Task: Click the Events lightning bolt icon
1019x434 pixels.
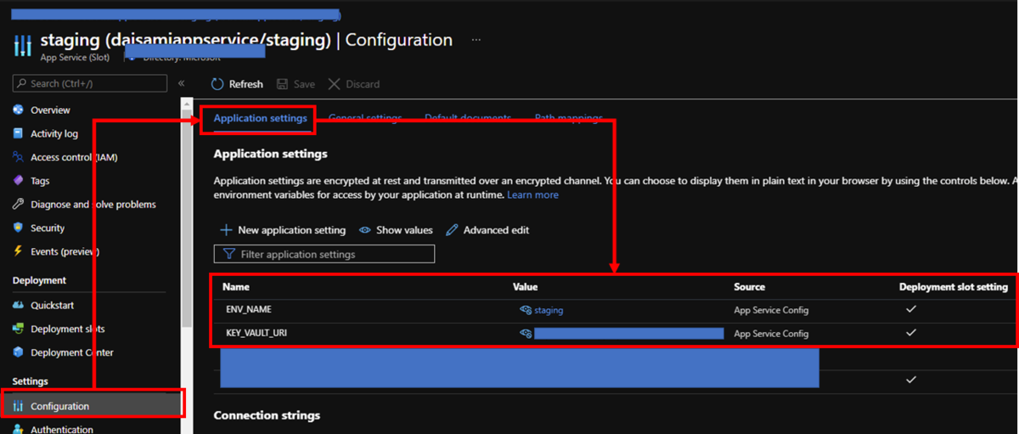Action: point(18,251)
